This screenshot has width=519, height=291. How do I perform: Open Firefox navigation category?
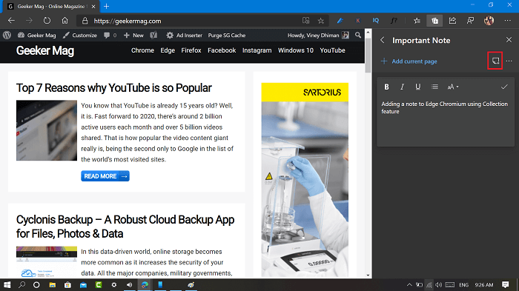click(x=191, y=50)
